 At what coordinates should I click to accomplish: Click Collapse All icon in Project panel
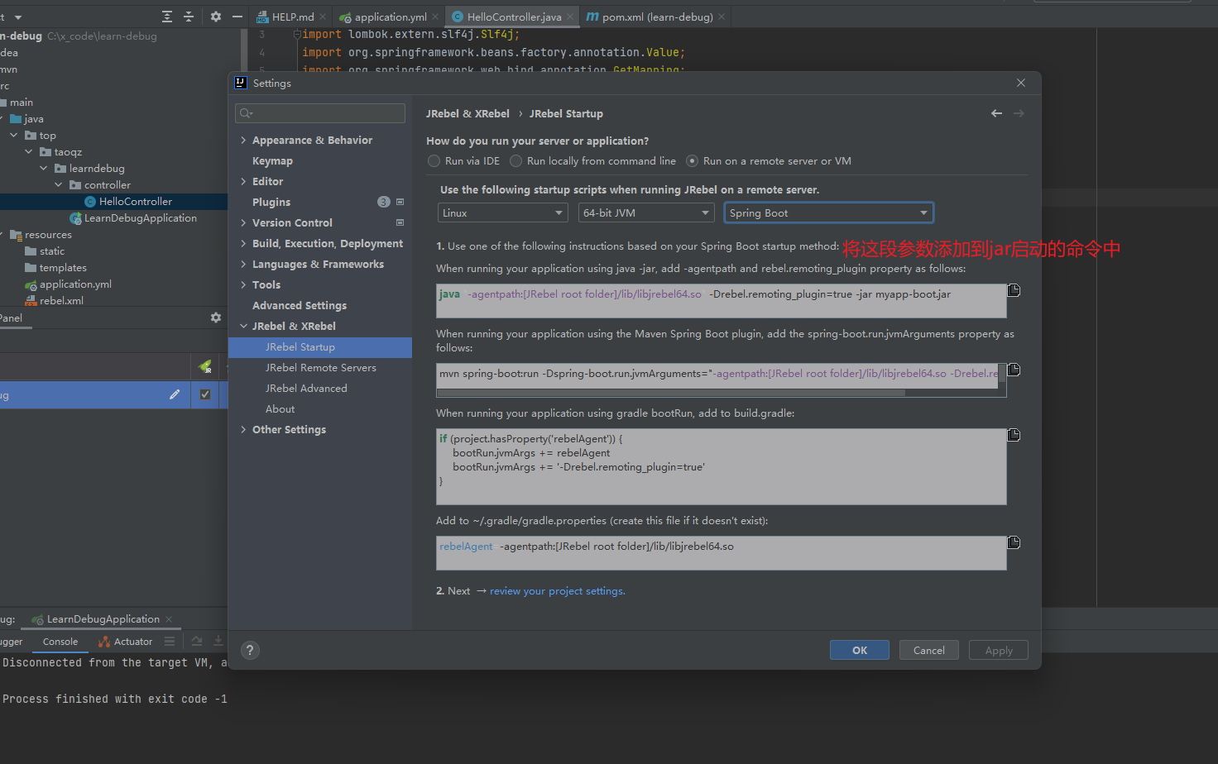[x=189, y=17]
